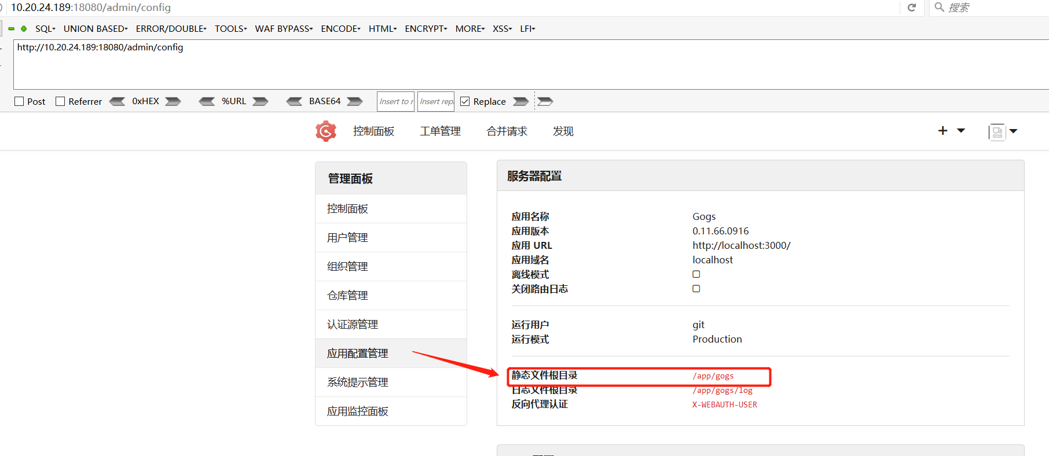This screenshot has width=1049, height=456.
Task: Select 控制面板 in the admin sidebar
Action: (391, 209)
